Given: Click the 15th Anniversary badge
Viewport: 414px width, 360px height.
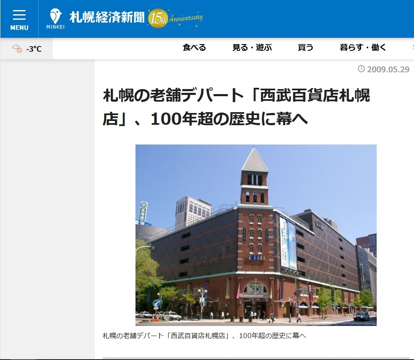Looking at the screenshot, I should click(x=175, y=18).
